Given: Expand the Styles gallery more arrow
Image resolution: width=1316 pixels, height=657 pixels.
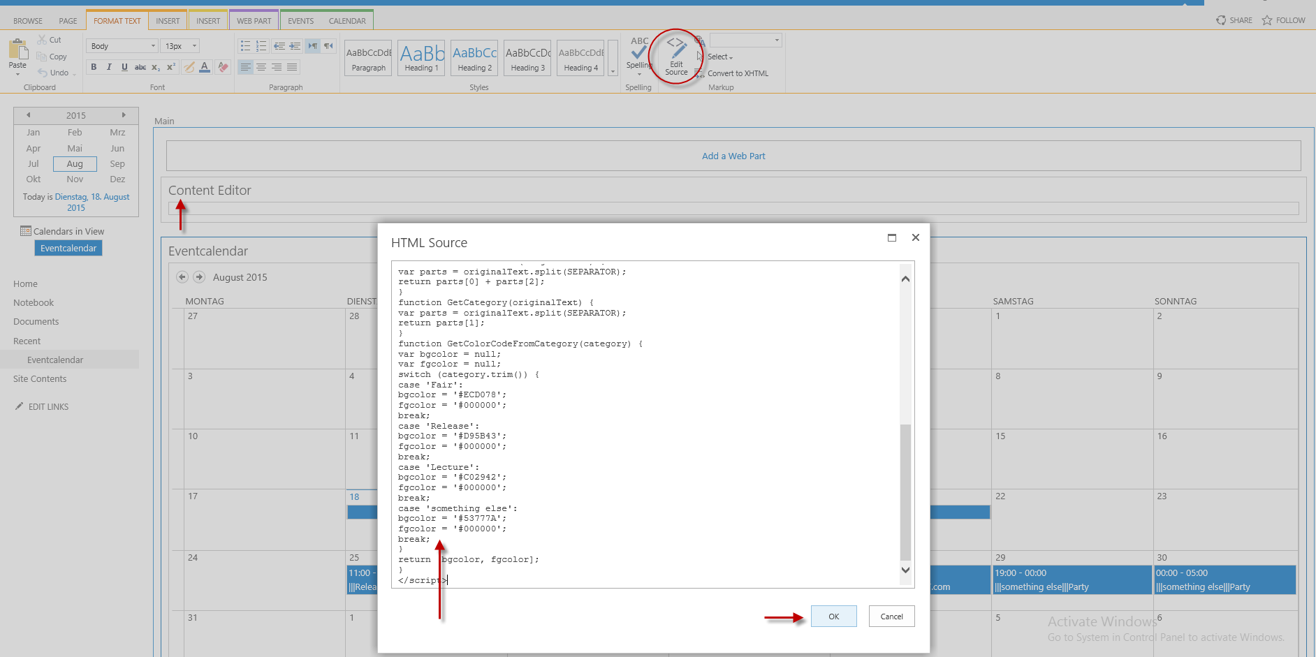Looking at the screenshot, I should (x=613, y=58).
